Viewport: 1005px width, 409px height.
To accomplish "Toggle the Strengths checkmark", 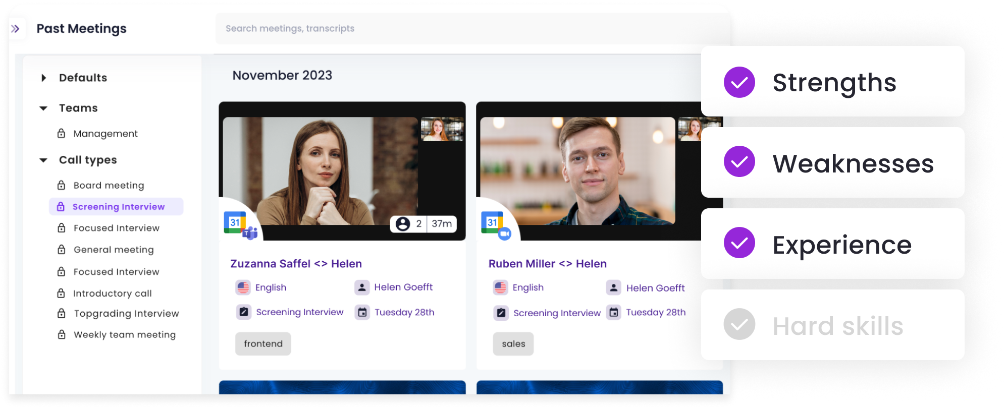I will 739,82.
